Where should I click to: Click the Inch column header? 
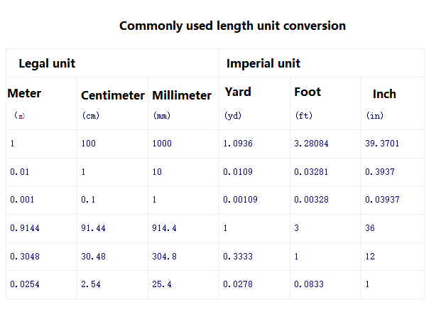[x=384, y=94]
